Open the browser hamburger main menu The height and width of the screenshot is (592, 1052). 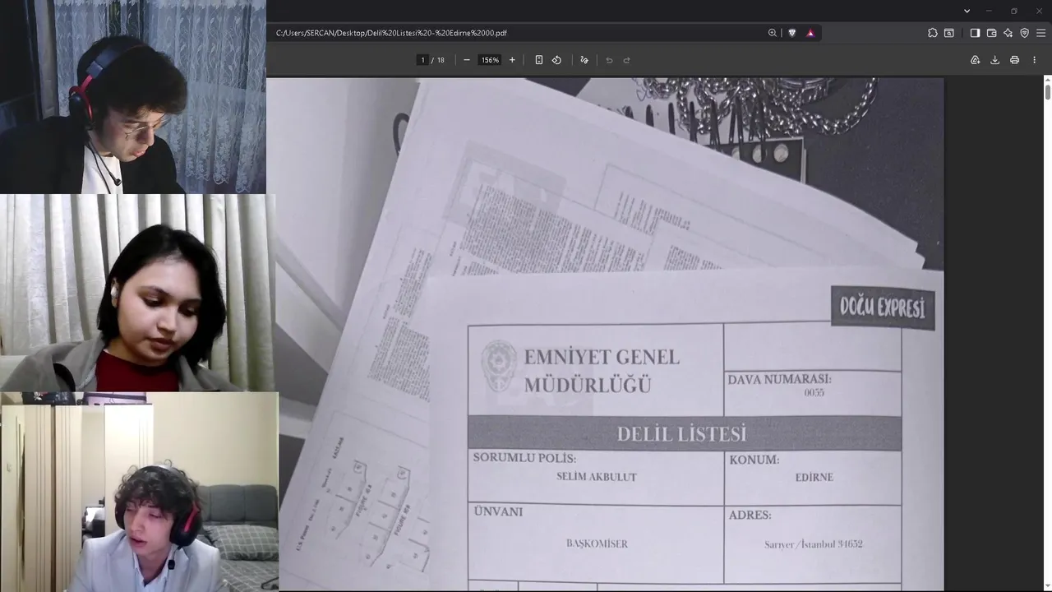point(1040,33)
